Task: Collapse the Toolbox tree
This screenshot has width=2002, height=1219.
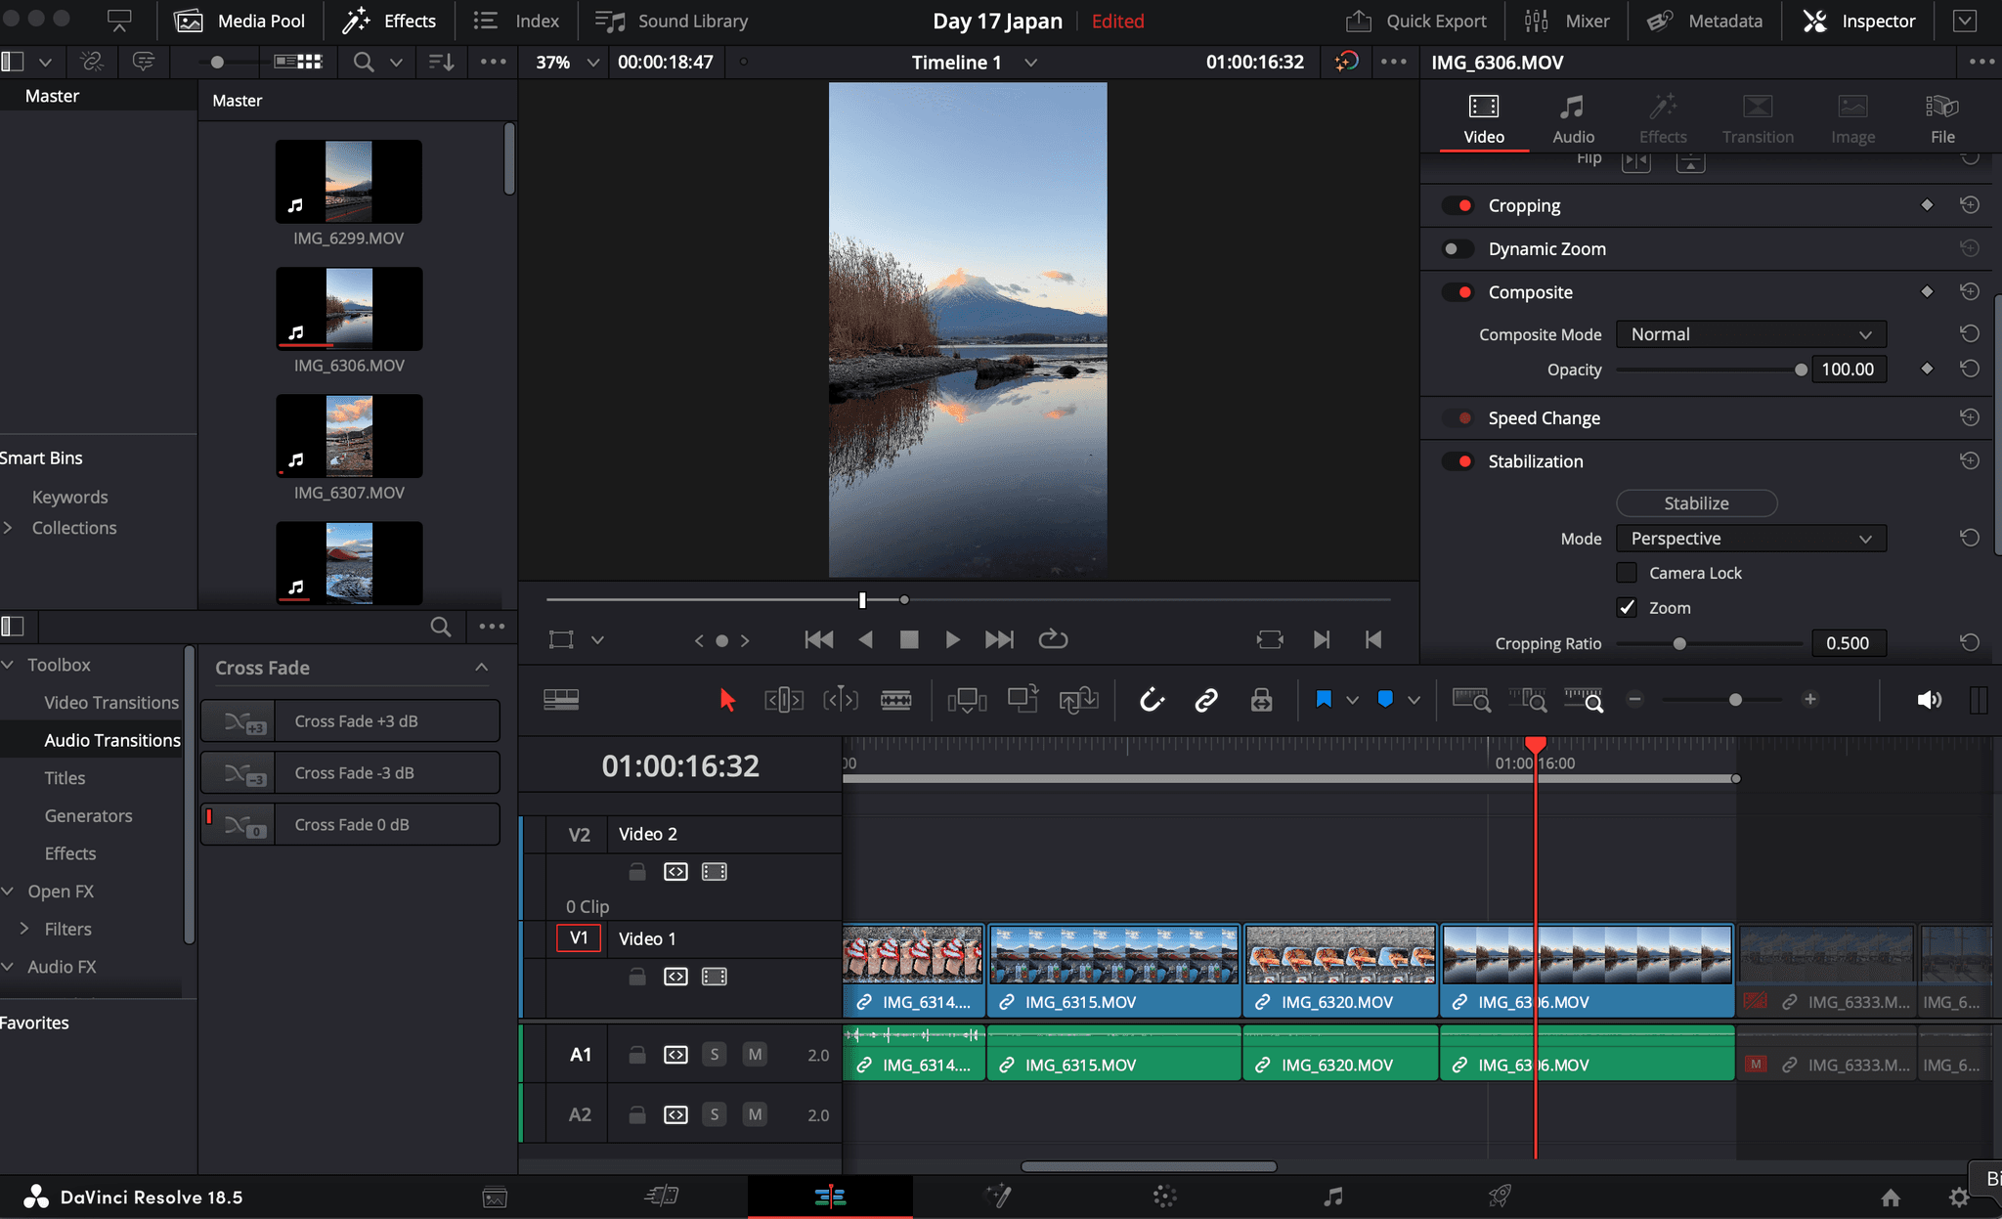Action: (x=8, y=665)
